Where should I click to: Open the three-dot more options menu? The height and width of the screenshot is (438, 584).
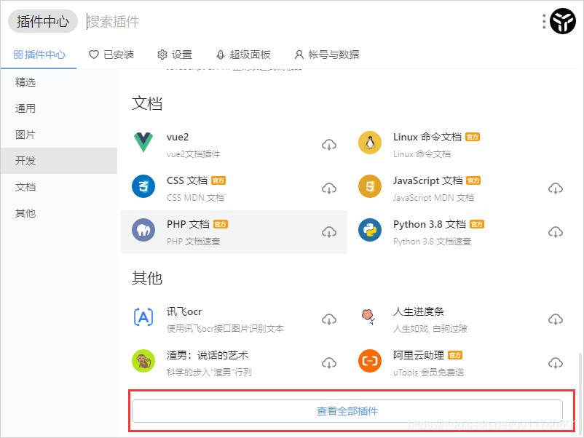[x=544, y=22]
